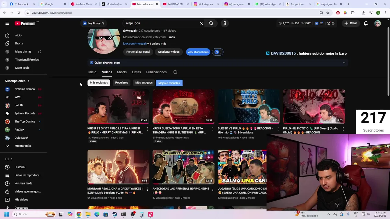Open the account avatar menu

coord(378,23)
